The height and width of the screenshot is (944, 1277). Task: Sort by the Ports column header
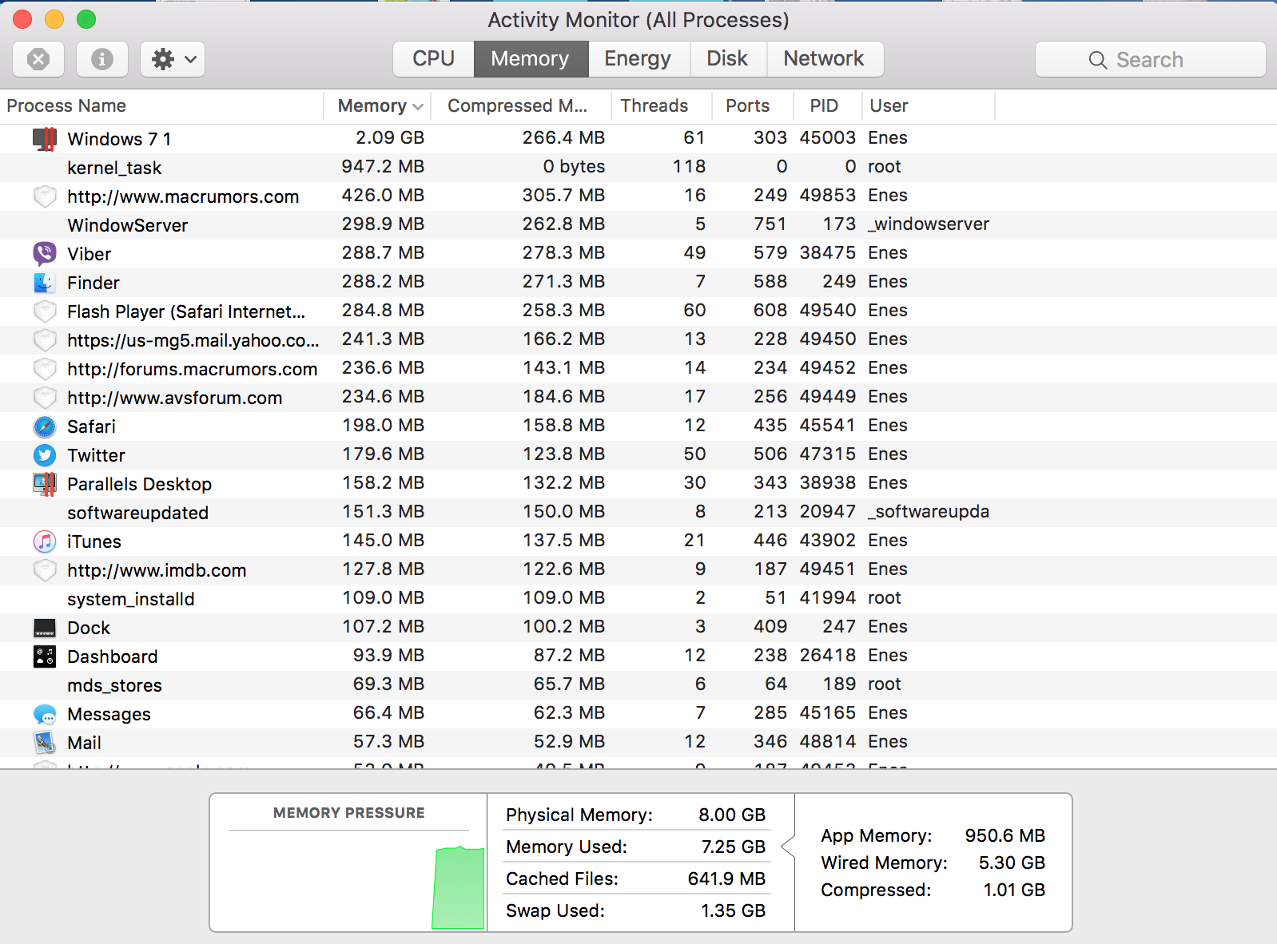point(752,105)
